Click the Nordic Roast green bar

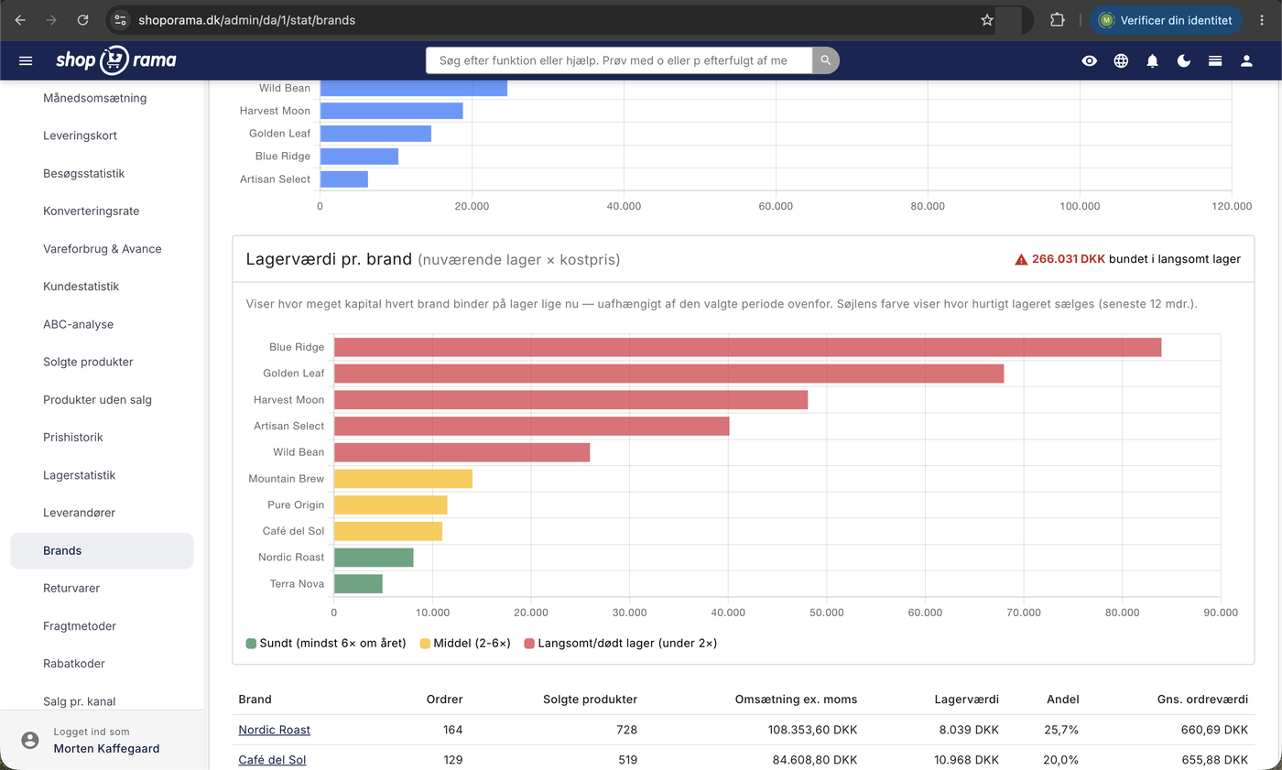coord(374,558)
